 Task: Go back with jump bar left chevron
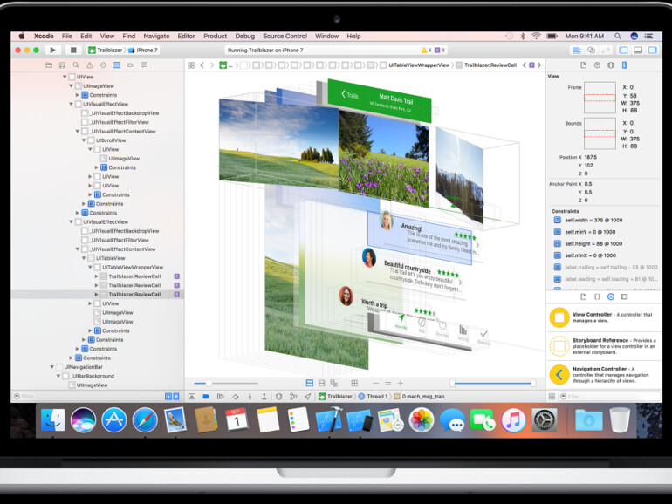pyautogui.click(x=202, y=65)
